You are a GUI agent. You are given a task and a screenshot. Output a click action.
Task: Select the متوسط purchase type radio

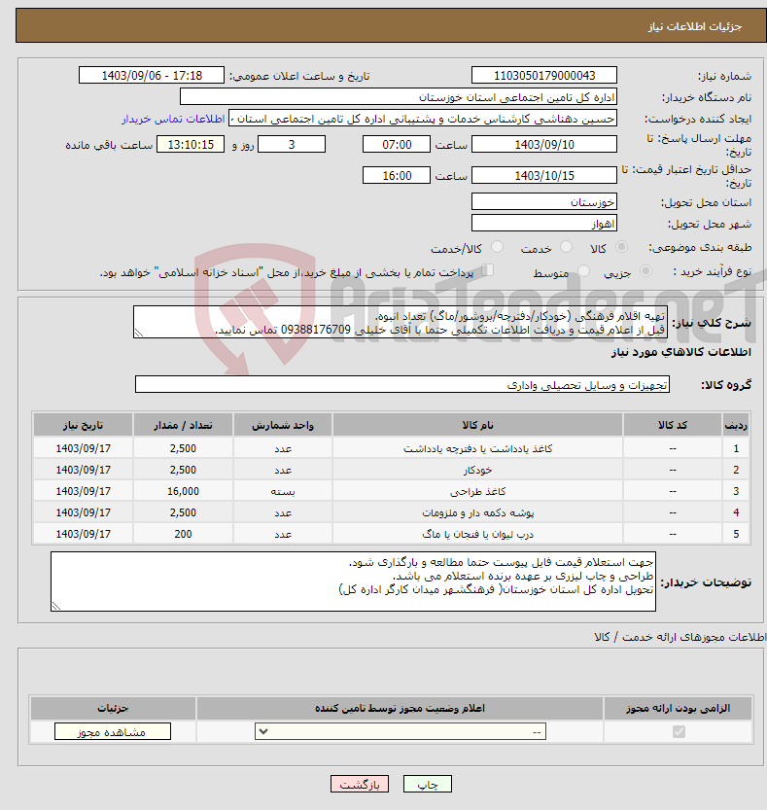click(x=583, y=270)
